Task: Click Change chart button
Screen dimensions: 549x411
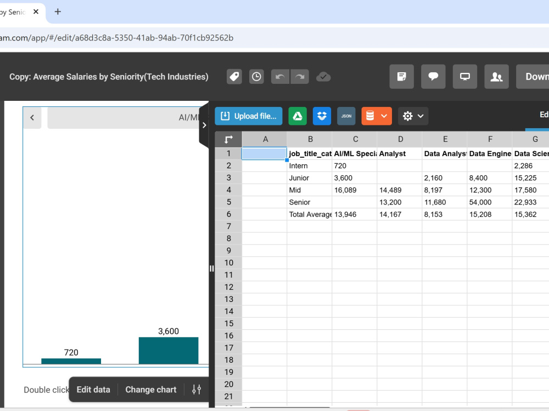Action: 151,389
